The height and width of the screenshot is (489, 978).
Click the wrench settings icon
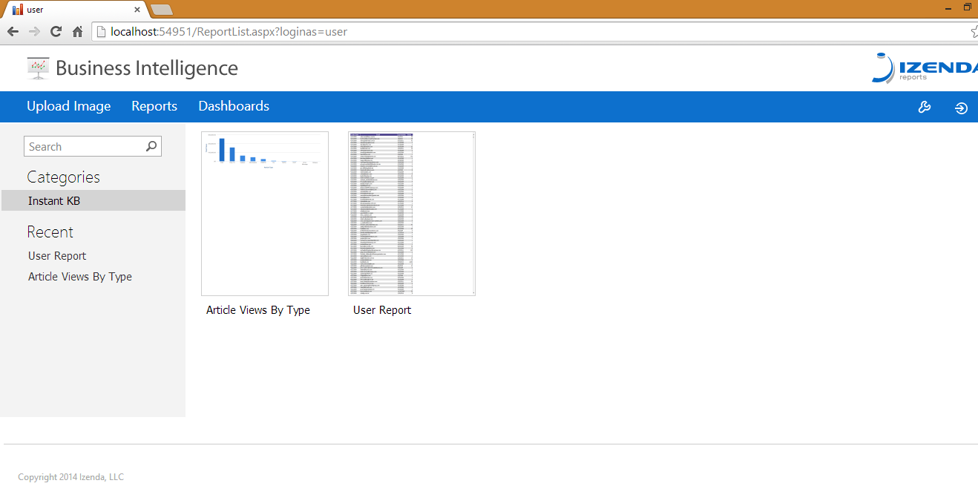[925, 107]
